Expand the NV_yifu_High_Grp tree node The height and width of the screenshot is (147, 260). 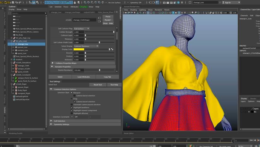pyautogui.click(x=11, y=38)
